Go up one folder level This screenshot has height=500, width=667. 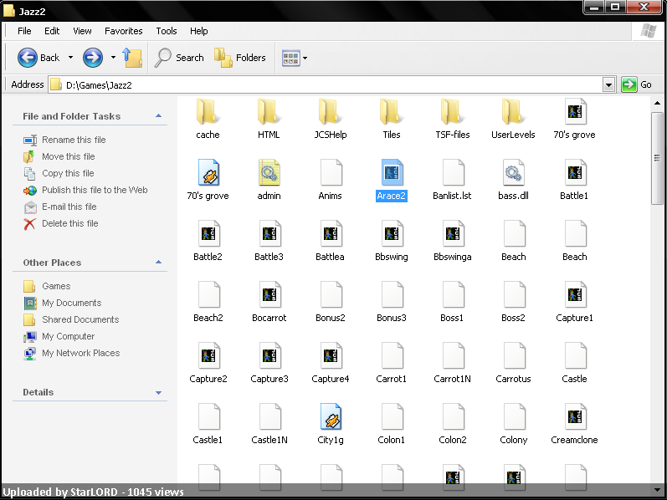[132, 58]
